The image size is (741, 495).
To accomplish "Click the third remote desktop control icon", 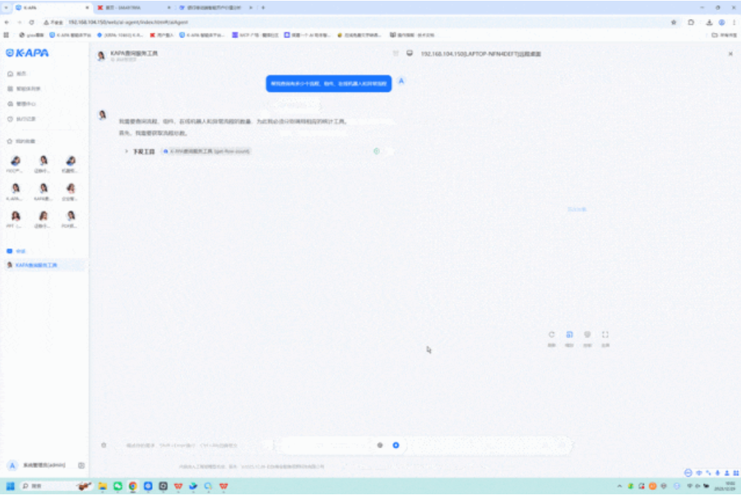I will click(x=588, y=334).
